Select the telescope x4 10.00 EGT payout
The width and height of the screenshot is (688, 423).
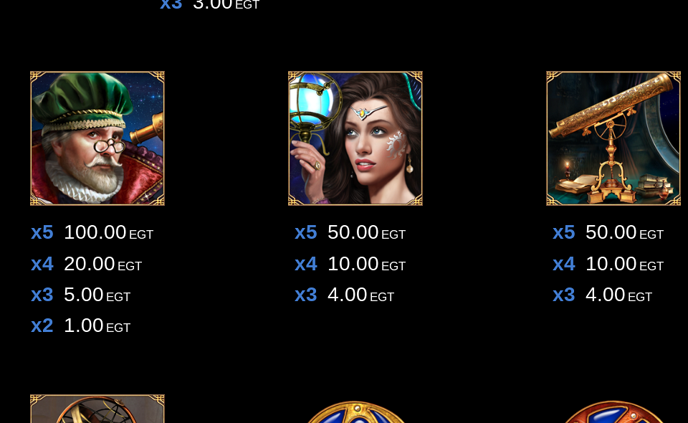(x=608, y=264)
